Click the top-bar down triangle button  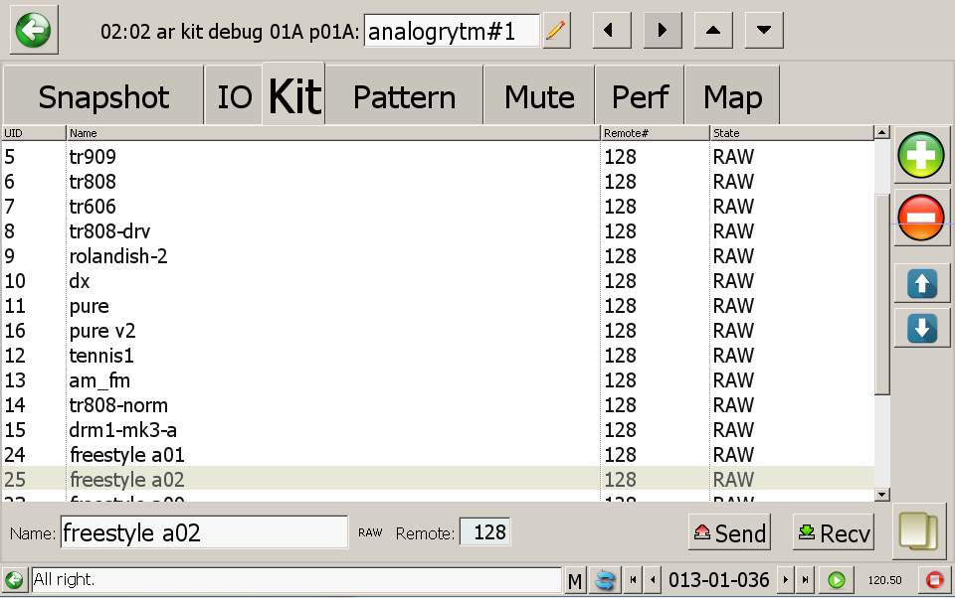pos(763,30)
